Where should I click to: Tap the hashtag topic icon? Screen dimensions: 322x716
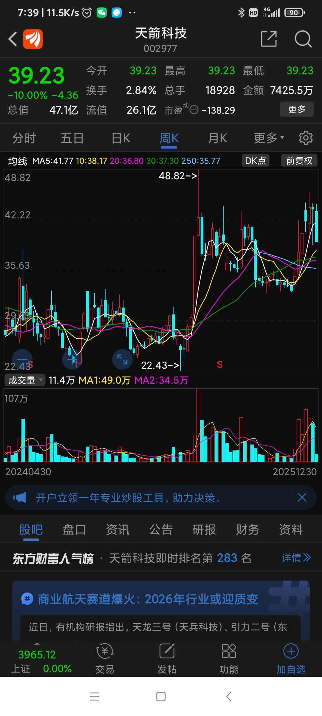[27, 599]
